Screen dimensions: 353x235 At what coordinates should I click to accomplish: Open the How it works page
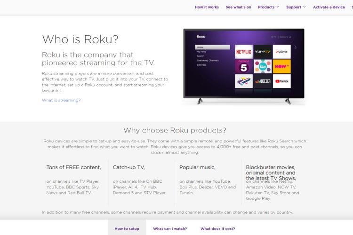pos(207,7)
